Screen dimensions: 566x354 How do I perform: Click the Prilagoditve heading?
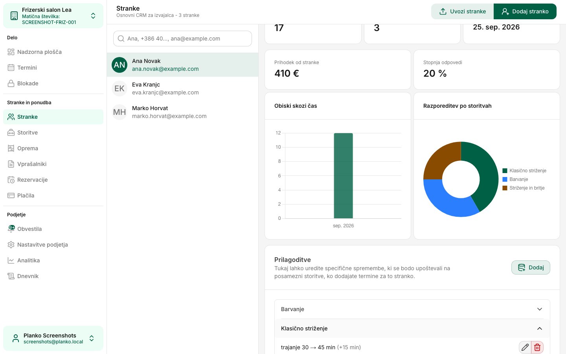(x=292, y=260)
